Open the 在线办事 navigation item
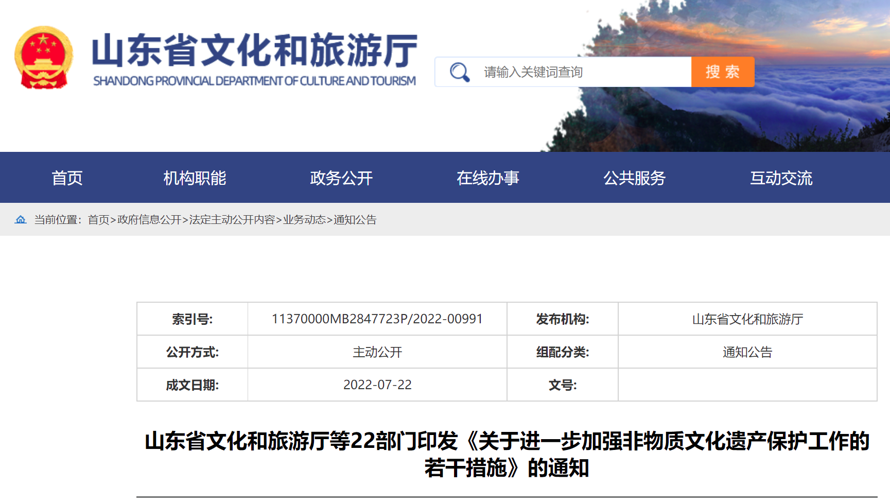 click(x=488, y=178)
